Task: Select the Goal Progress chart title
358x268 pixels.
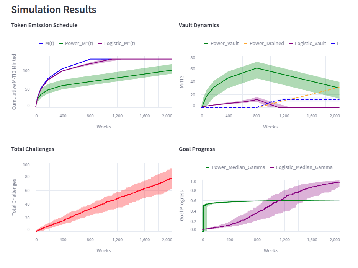Action: 197,149
